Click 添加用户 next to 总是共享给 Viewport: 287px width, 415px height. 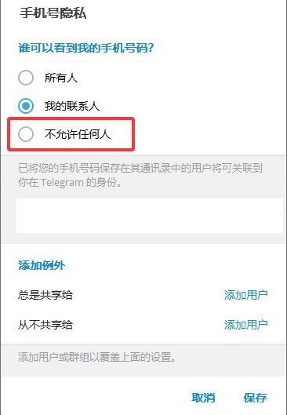246,295
